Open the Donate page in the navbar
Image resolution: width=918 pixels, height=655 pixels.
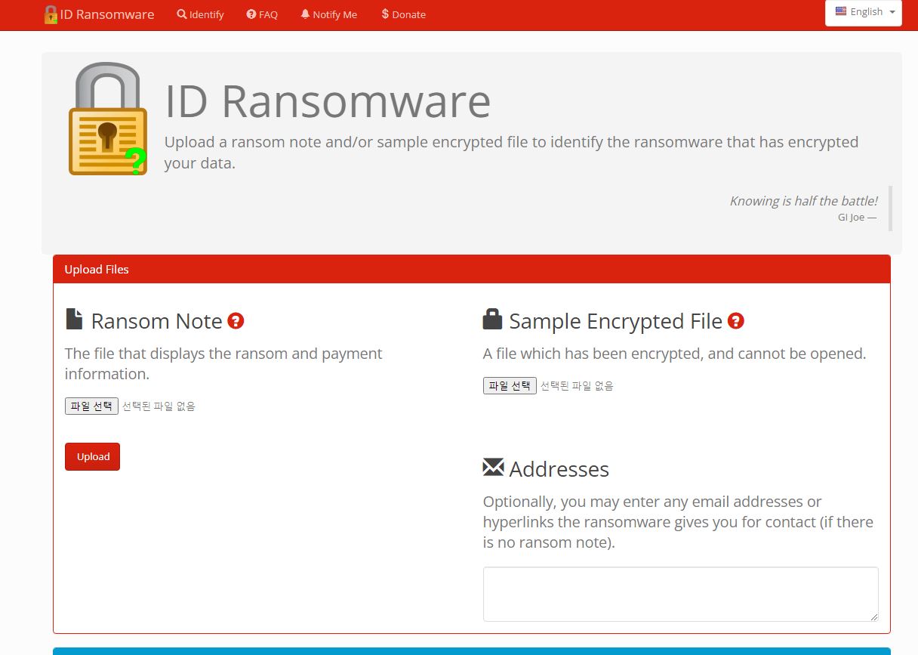404,14
